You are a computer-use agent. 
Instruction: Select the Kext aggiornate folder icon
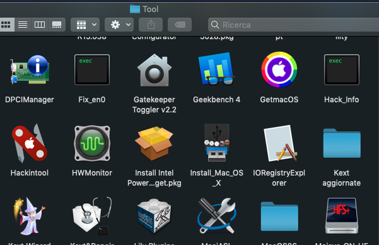coord(342,143)
